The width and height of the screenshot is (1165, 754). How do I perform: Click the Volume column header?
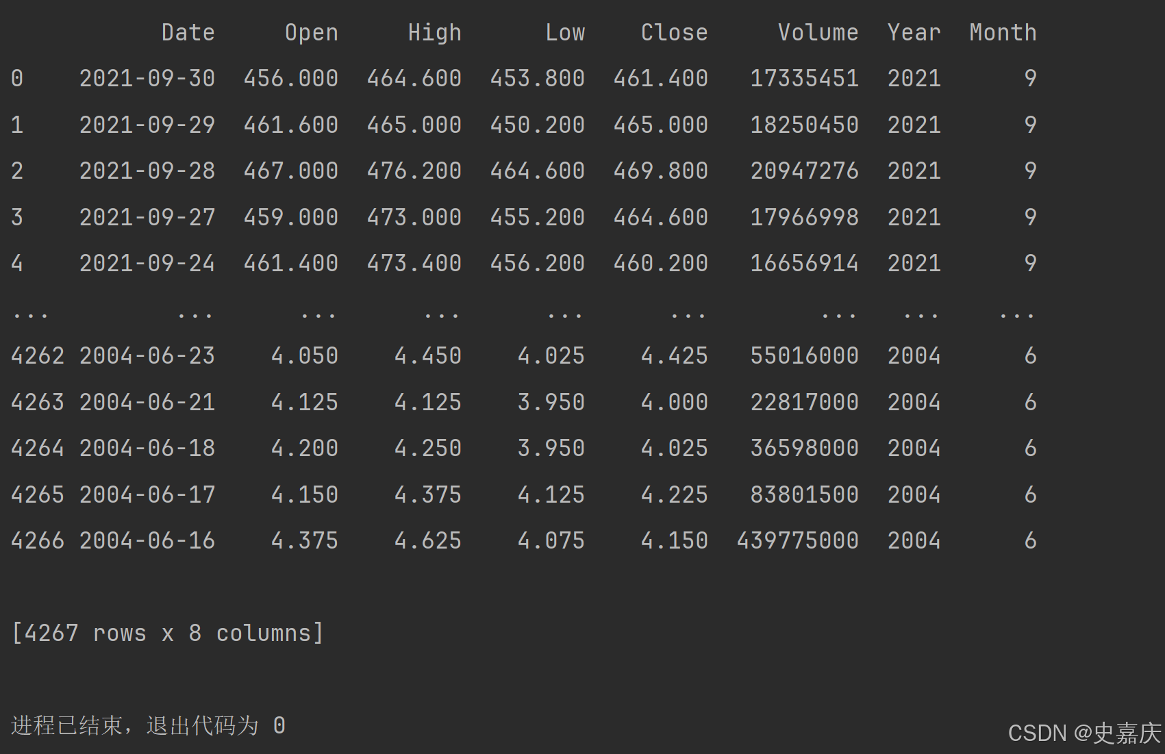click(x=818, y=32)
